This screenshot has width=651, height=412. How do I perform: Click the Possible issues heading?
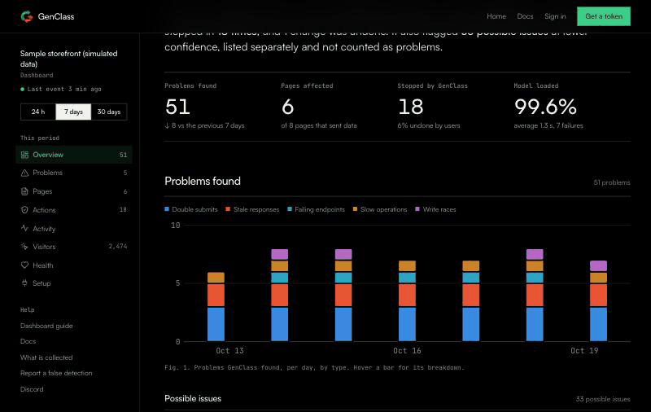tap(193, 399)
